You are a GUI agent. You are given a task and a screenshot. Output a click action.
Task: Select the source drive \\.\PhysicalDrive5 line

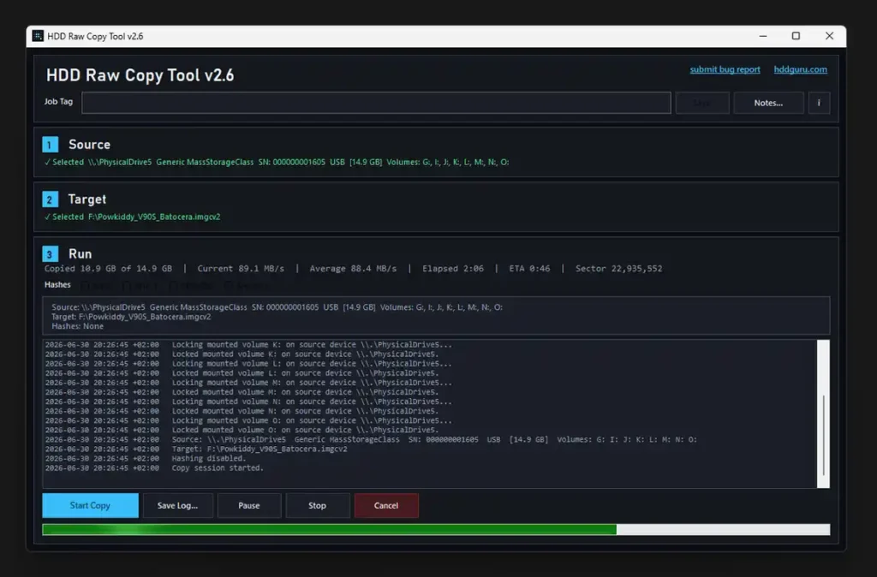pos(277,162)
